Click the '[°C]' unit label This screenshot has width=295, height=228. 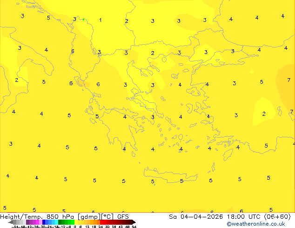pos(107,217)
